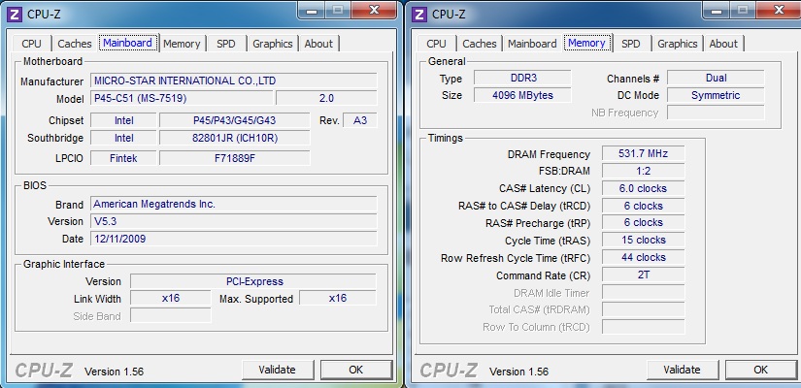Close the left CPU-Z window
Image resolution: width=801 pixels, height=388 pixels.
tap(374, 11)
